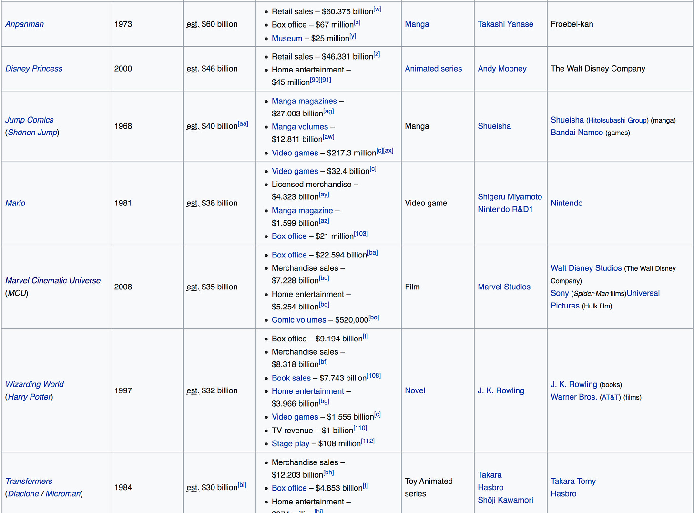Screen dimensions: 694x513
Task: Open the Harry Potter link
Action: [30, 397]
